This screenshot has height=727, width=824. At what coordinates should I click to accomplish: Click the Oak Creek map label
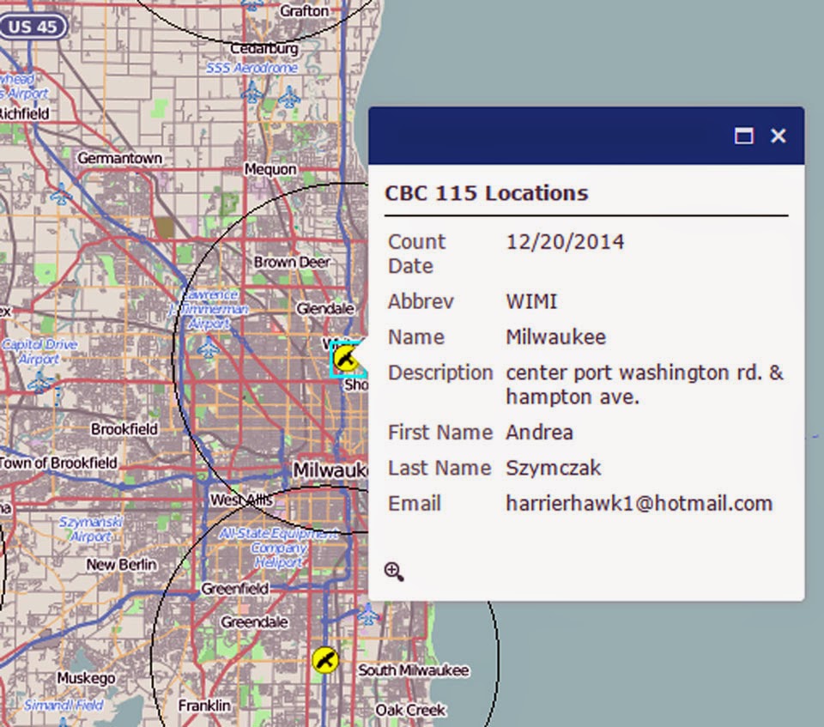click(410, 710)
